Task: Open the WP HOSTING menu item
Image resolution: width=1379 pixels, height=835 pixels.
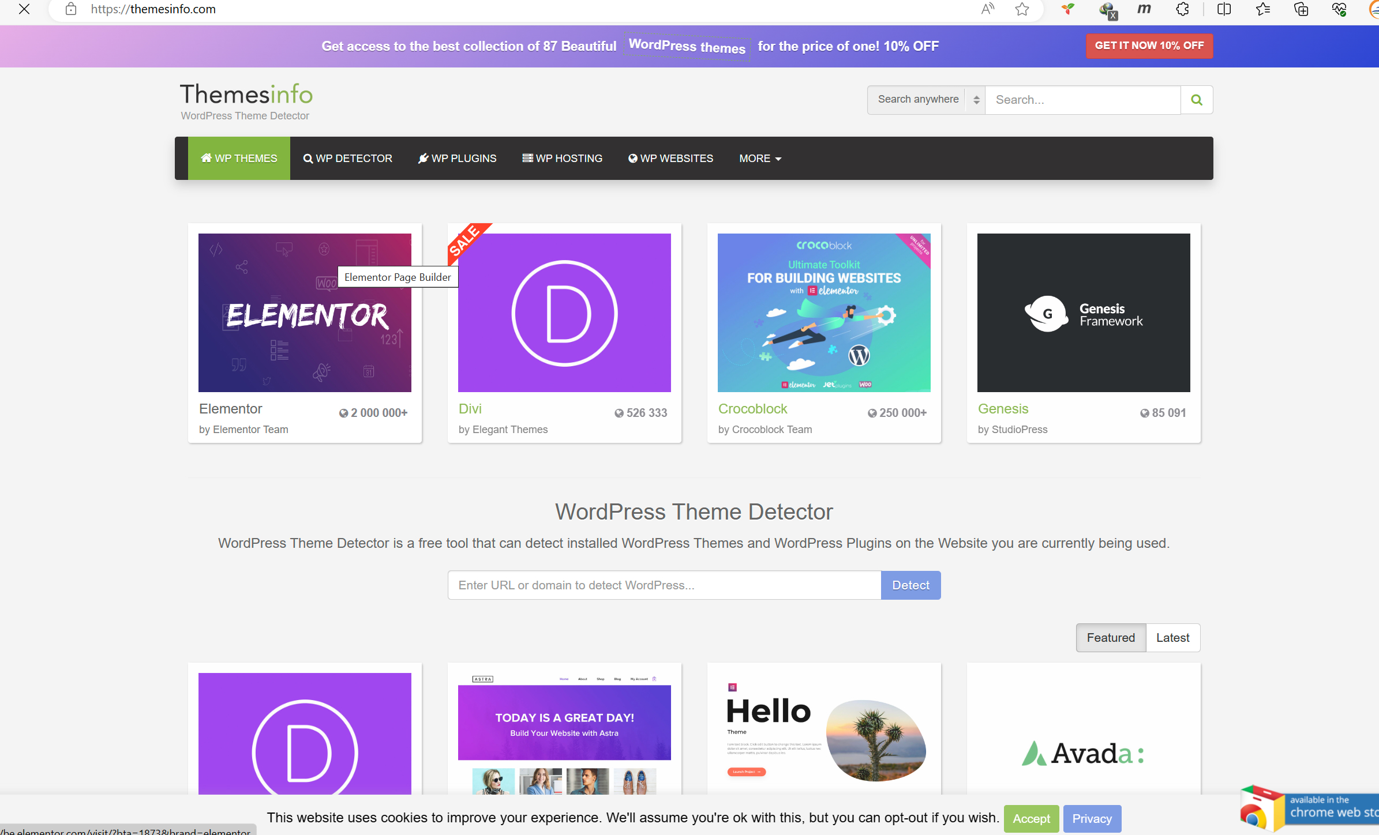Action: 562,159
